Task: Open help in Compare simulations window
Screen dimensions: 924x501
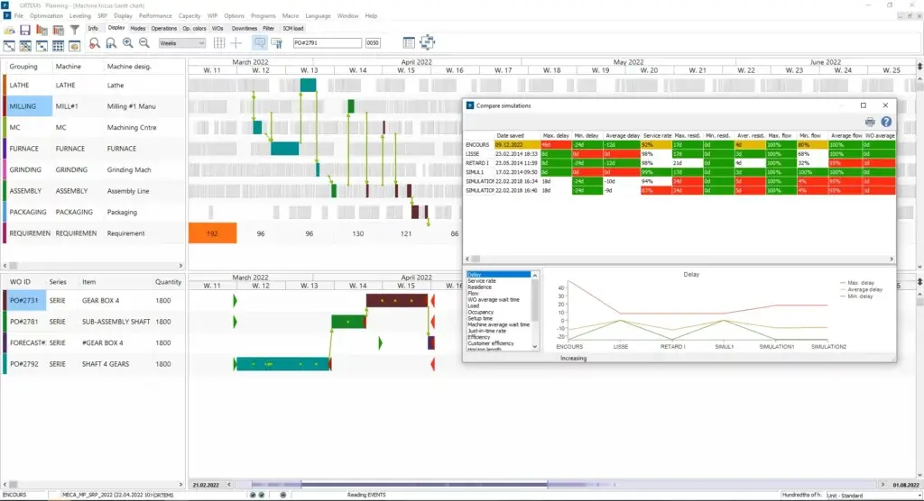Action: [886, 121]
